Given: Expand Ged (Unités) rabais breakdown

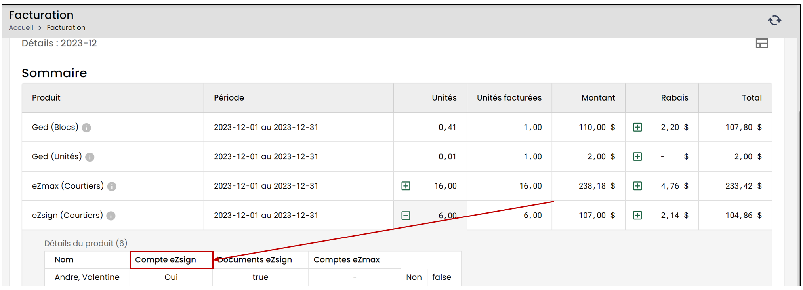Looking at the screenshot, I should point(637,156).
